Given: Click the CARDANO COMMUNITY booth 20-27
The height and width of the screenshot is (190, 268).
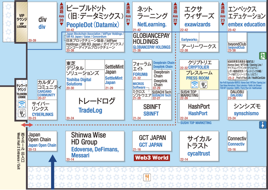Looking at the screenshot, I should tap(47, 90).
